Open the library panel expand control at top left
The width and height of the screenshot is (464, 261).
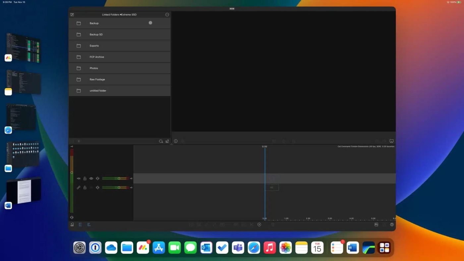coord(72,15)
